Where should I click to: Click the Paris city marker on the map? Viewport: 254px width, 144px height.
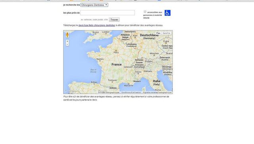point(116,51)
